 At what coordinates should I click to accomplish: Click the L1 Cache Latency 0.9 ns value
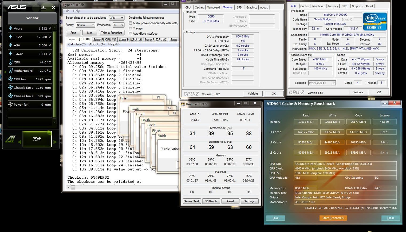coord(385,132)
